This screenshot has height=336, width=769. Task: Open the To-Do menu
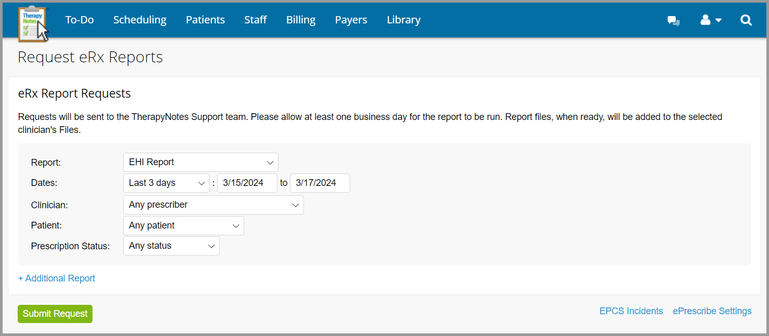tap(79, 20)
